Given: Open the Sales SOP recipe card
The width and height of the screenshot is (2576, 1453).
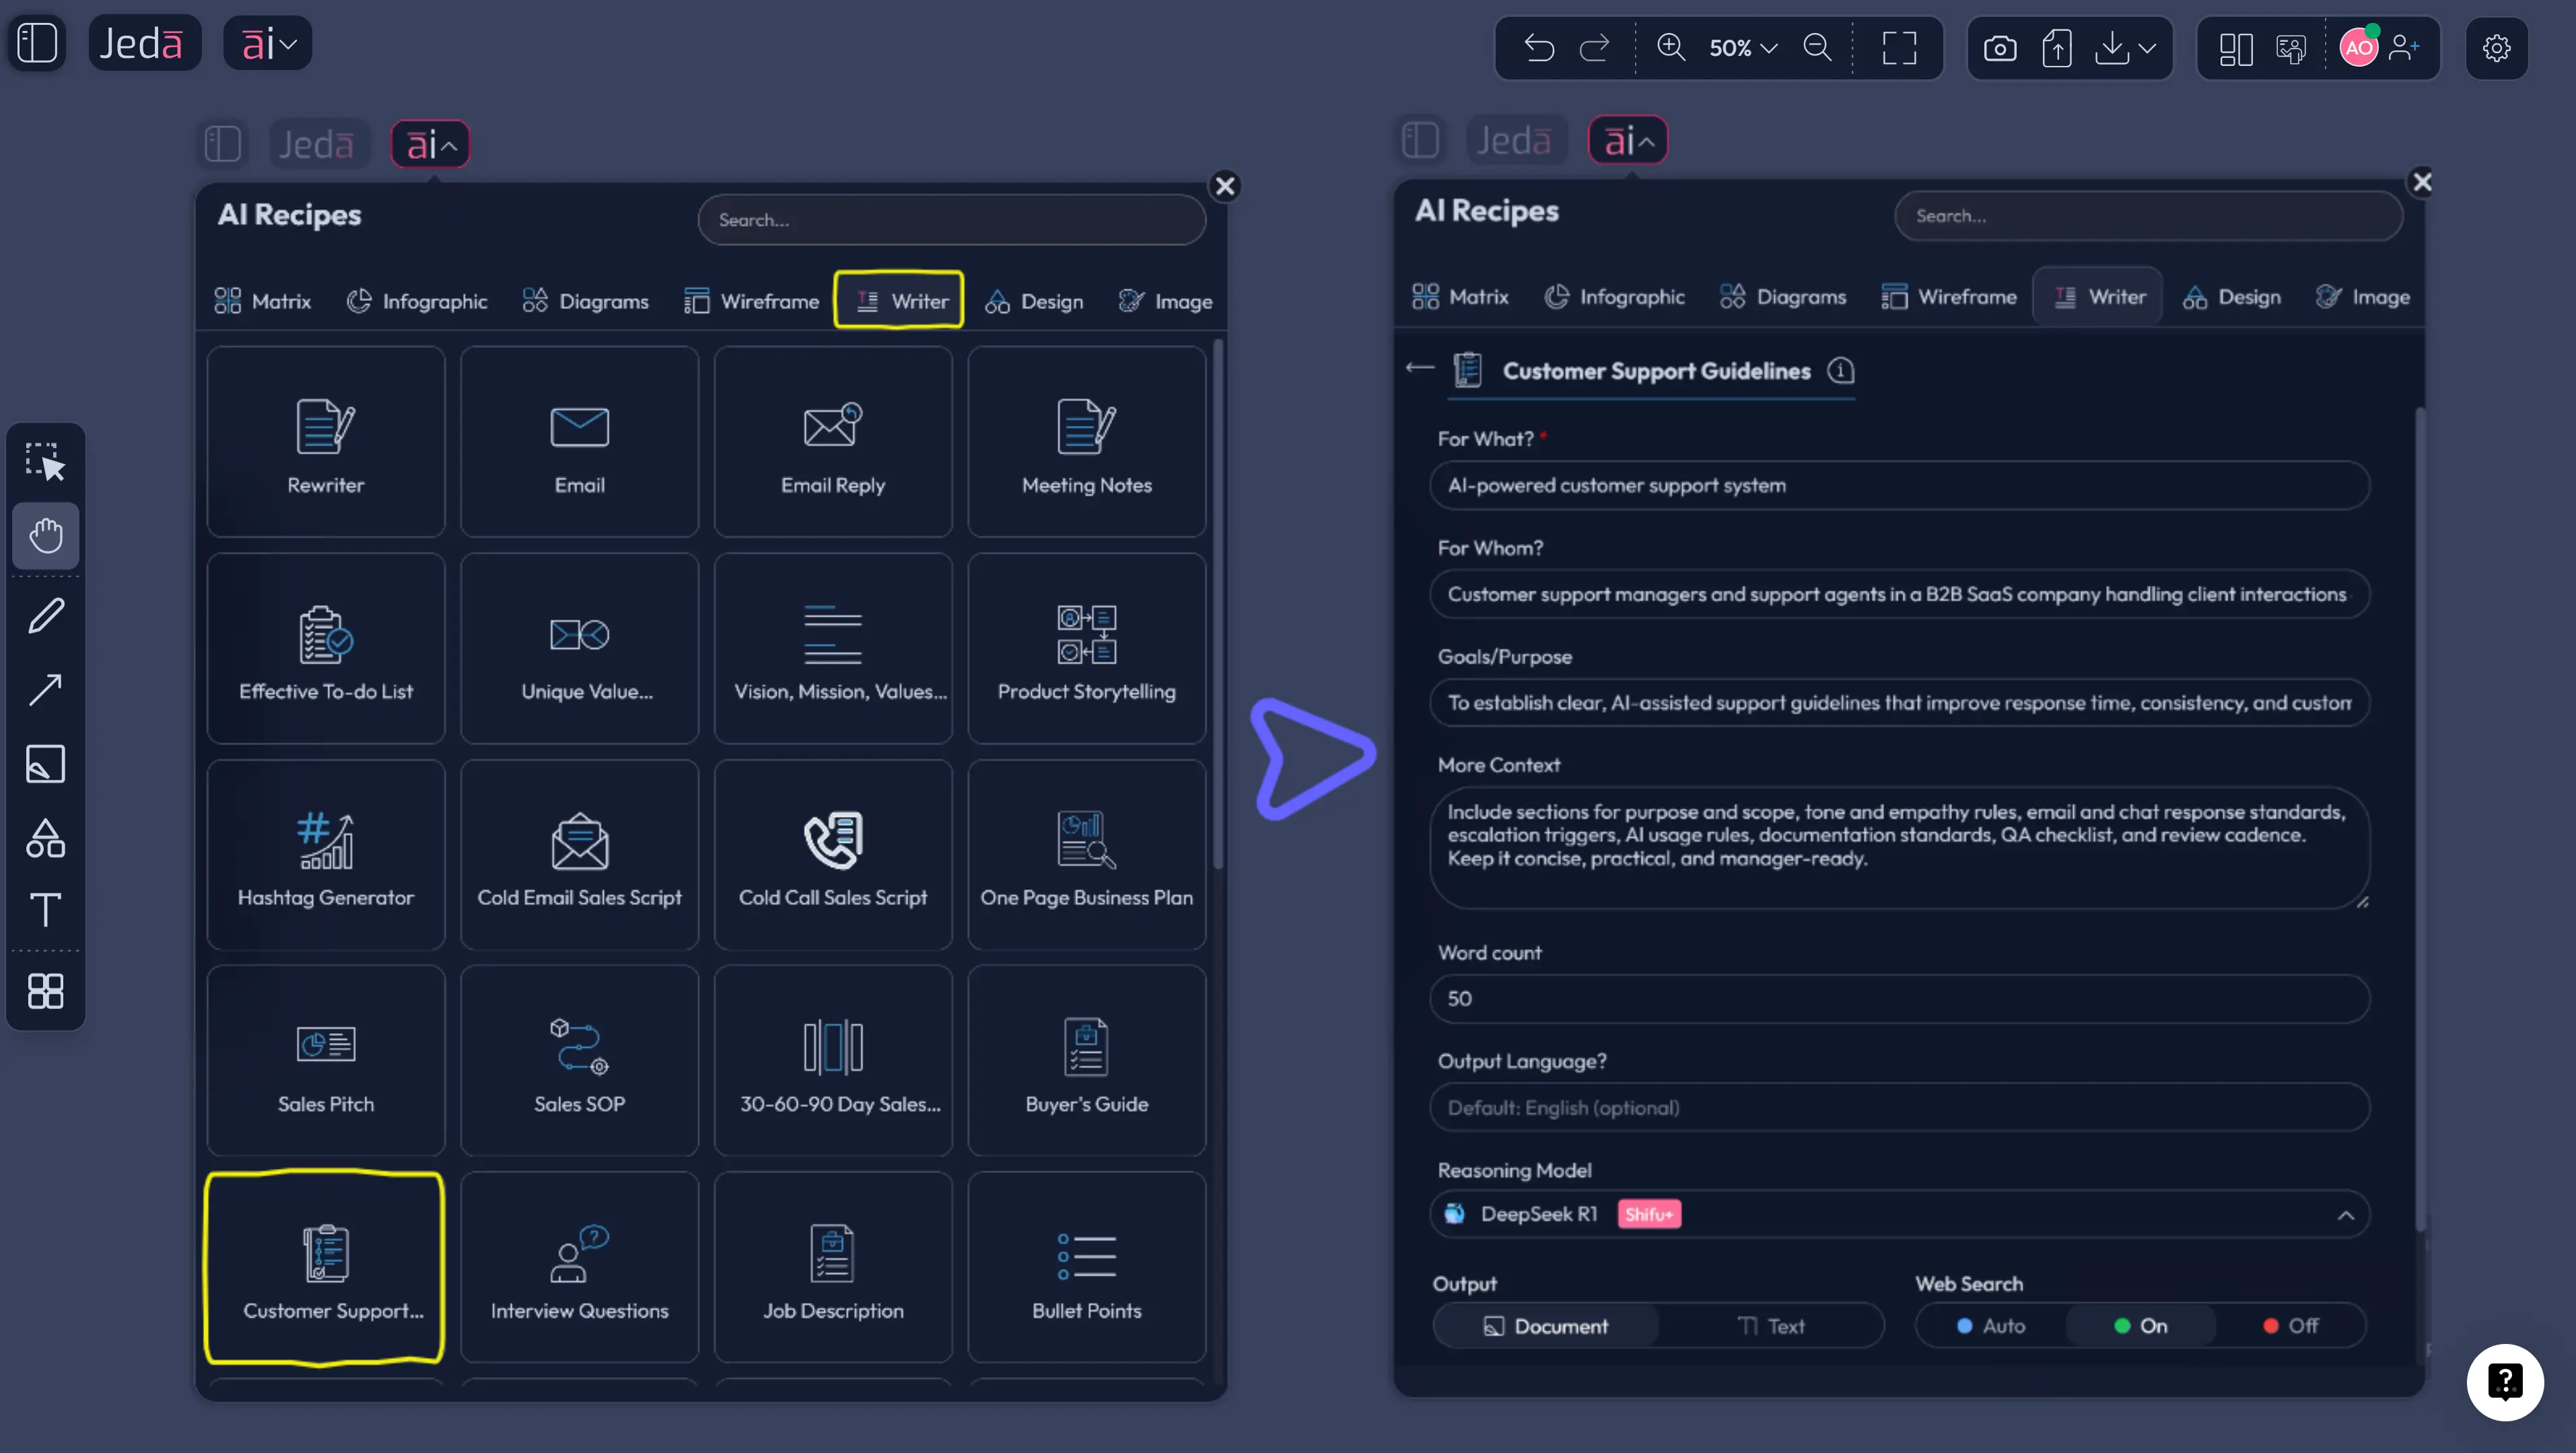Looking at the screenshot, I should tap(580, 1061).
